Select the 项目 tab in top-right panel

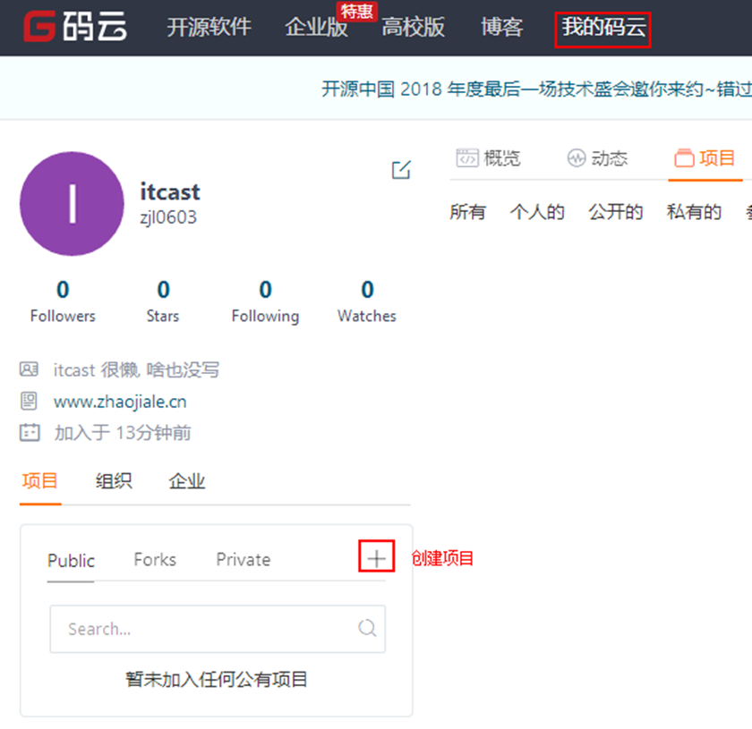705,158
